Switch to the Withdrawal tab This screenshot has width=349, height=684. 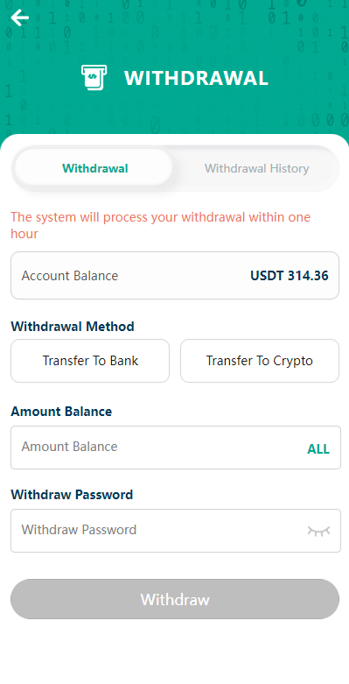click(x=94, y=168)
